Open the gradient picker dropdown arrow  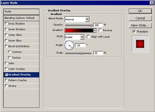(x=95, y=31)
